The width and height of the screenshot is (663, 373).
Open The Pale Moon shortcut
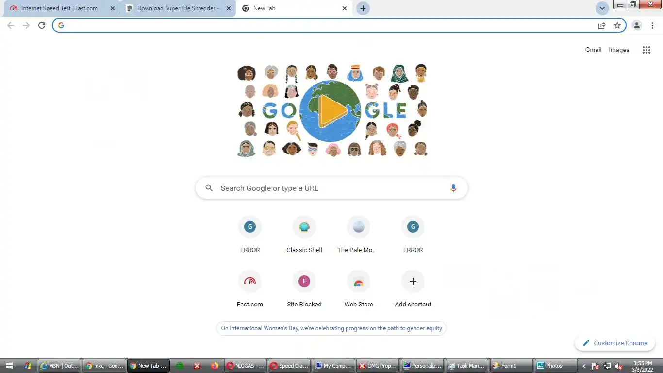358,235
